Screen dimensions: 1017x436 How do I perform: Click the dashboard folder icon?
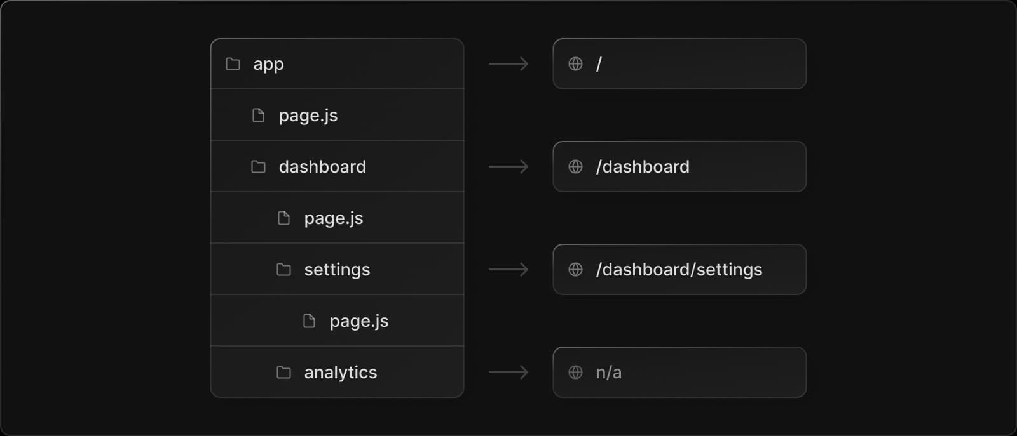pos(258,167)
